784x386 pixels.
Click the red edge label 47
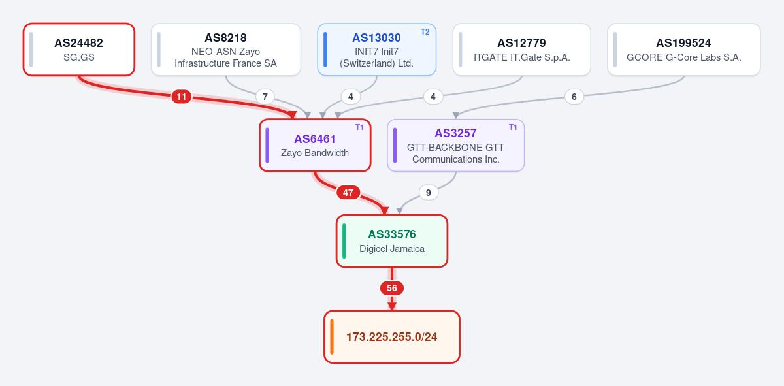click(348, 193)
